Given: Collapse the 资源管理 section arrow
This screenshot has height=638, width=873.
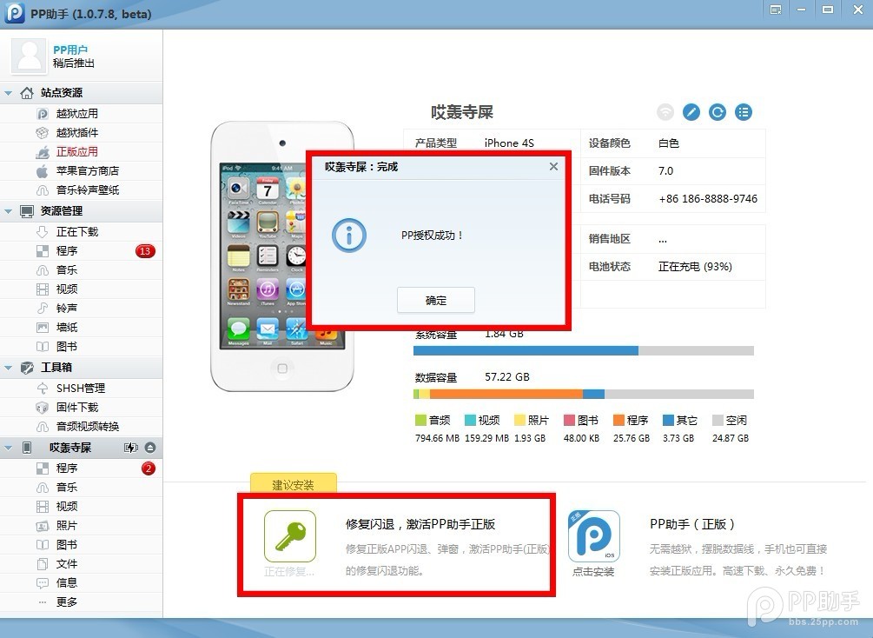Looking at the screenshot, I should point(9,211).
